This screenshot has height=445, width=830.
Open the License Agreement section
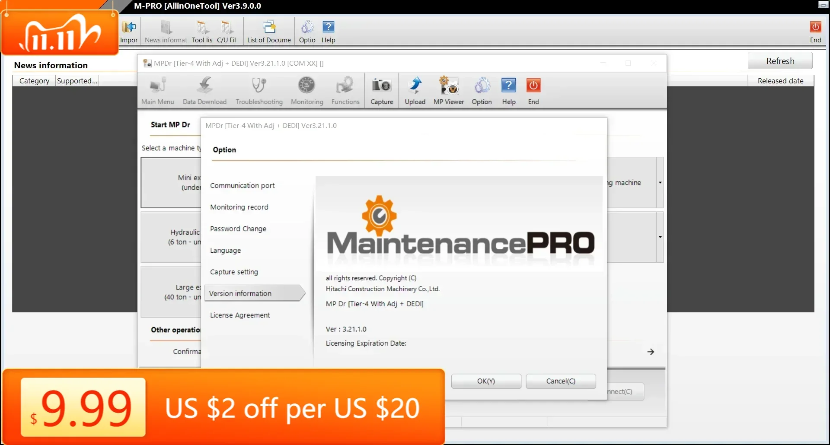[x=240, y=315]
